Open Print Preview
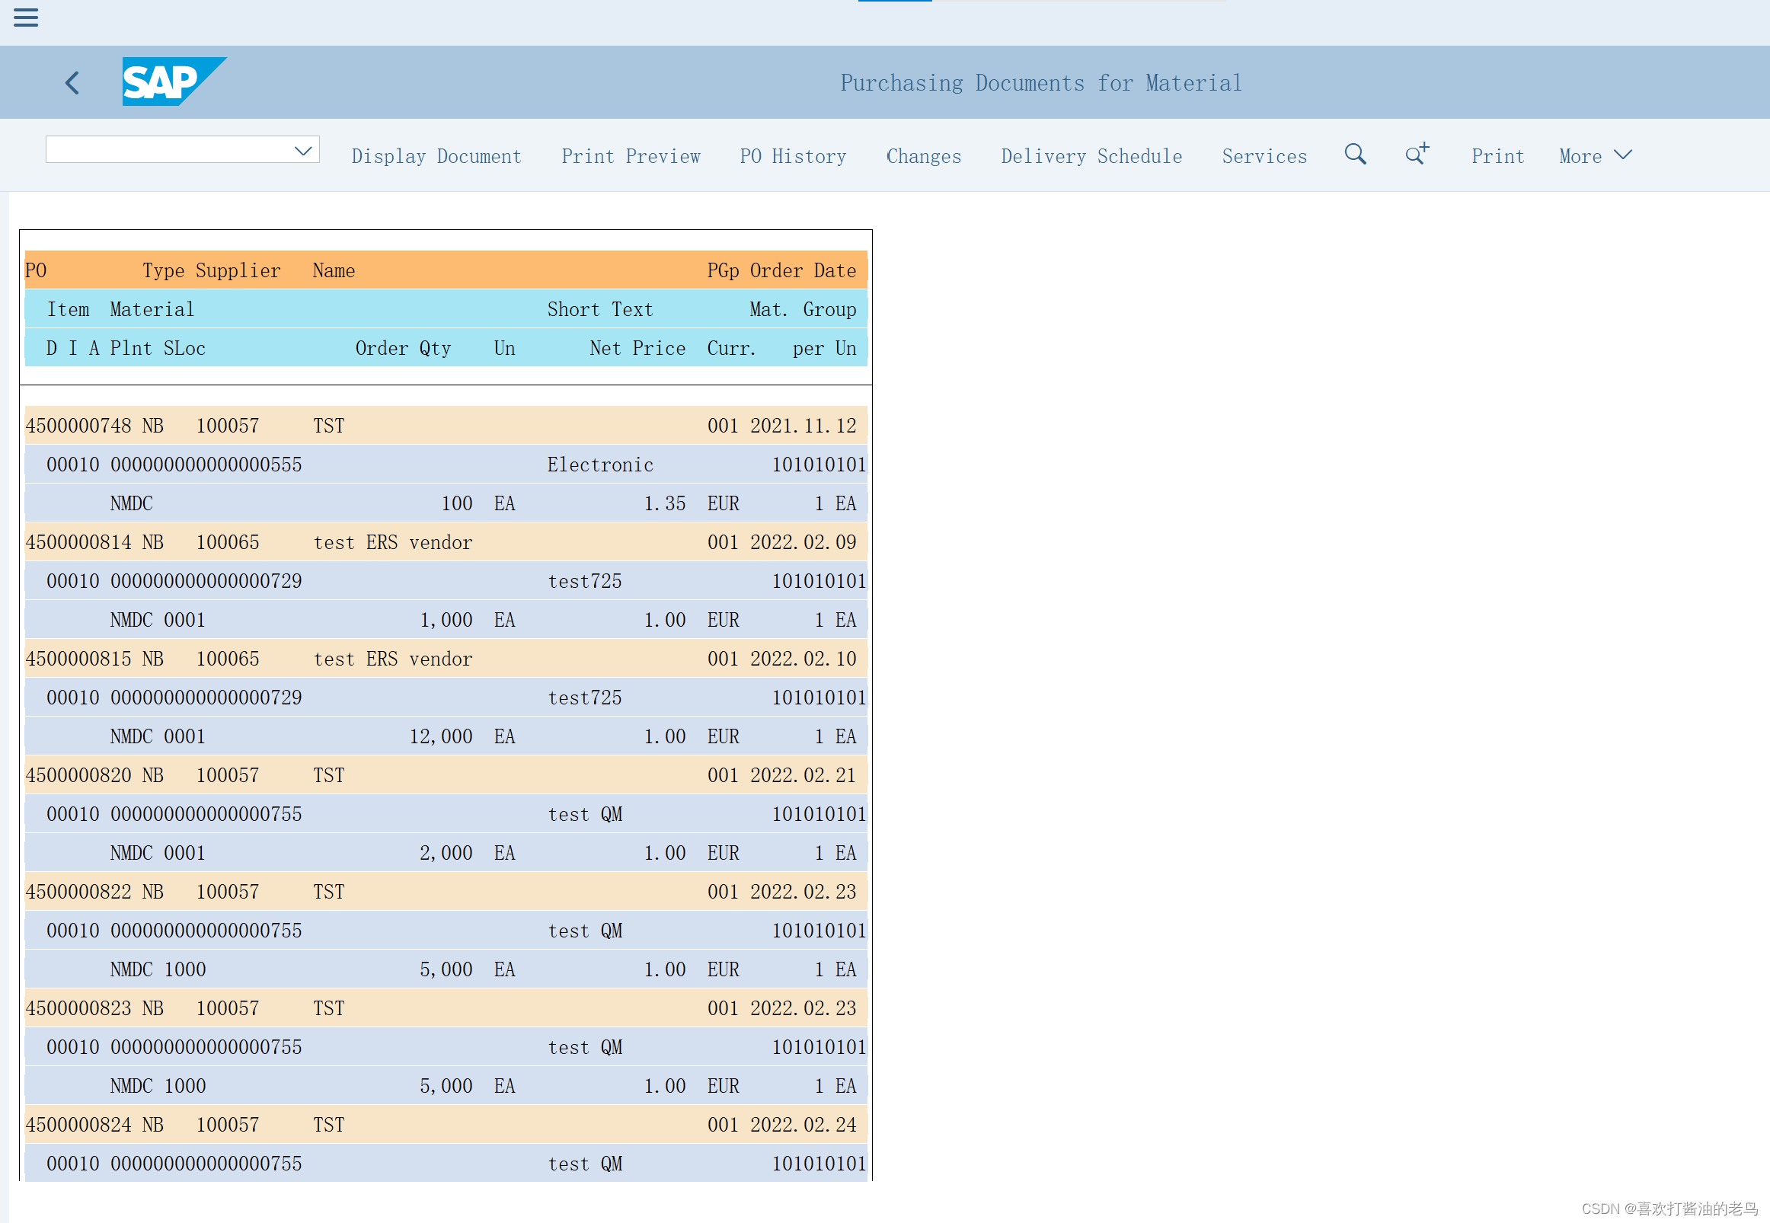This screenshot has height=1223, width=1770. (x=630, y=156)
